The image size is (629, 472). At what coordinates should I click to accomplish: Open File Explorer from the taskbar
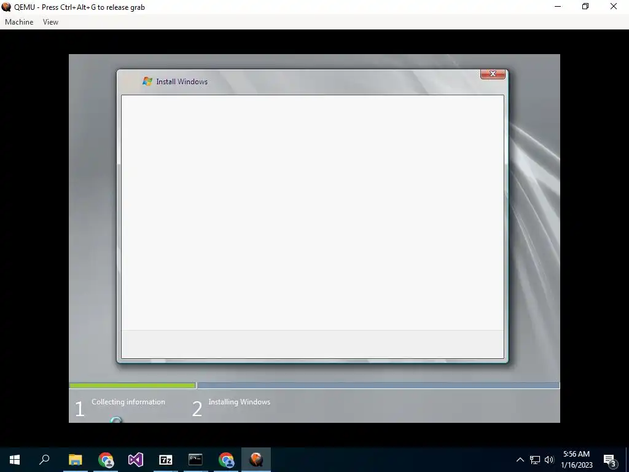coord(75,460)
